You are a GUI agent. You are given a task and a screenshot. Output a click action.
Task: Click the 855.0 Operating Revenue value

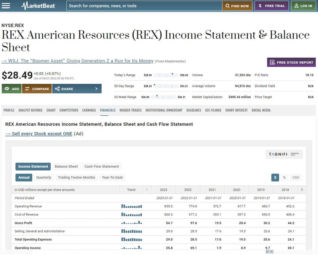[168, 206]
